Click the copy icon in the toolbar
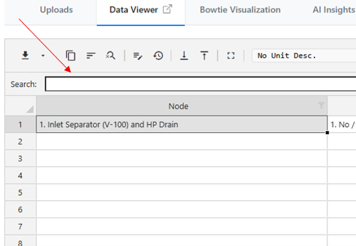Image resolution: width=356 pixels, height=246 pixels. tap(71, 55)
